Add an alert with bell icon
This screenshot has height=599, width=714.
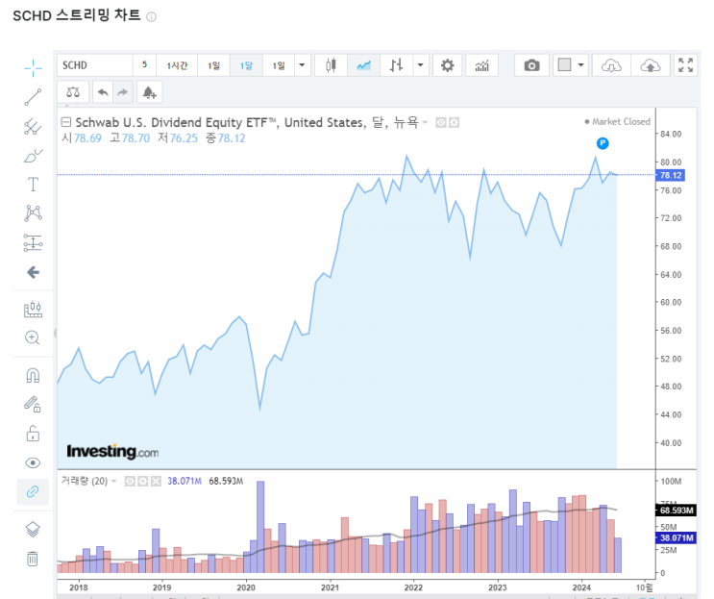(x=149, y=92)
